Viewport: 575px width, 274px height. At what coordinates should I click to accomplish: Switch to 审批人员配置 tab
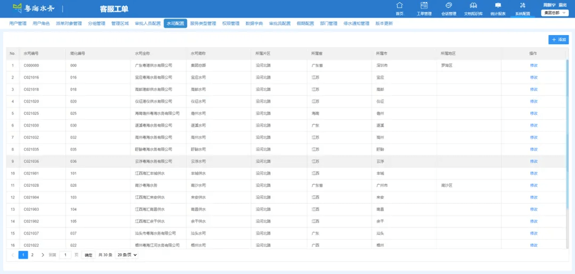pyautogui.click(x=148, y=23)
